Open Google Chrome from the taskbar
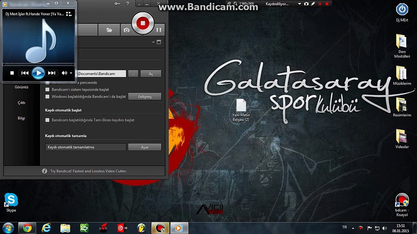417x234 pixels. 27,228
